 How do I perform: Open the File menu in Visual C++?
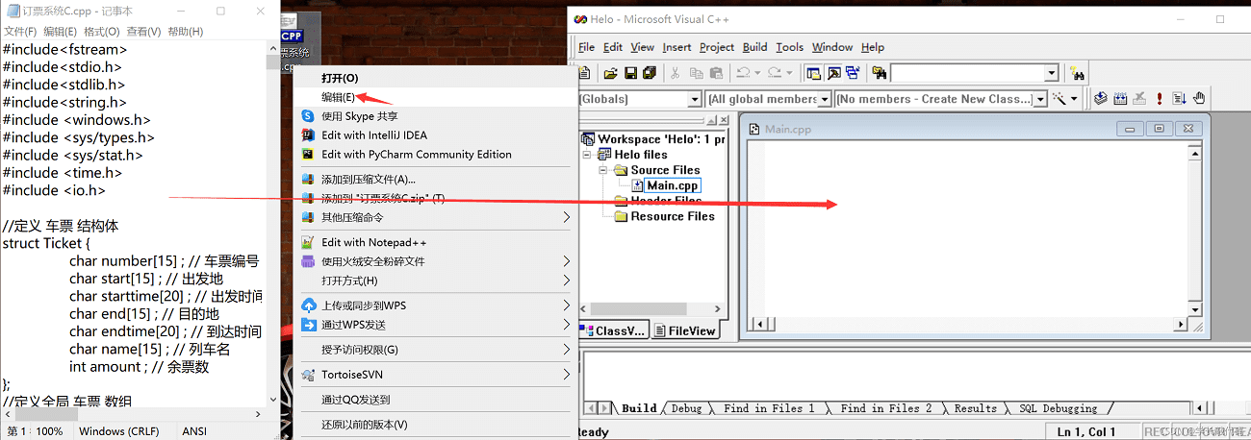[586, 47]
